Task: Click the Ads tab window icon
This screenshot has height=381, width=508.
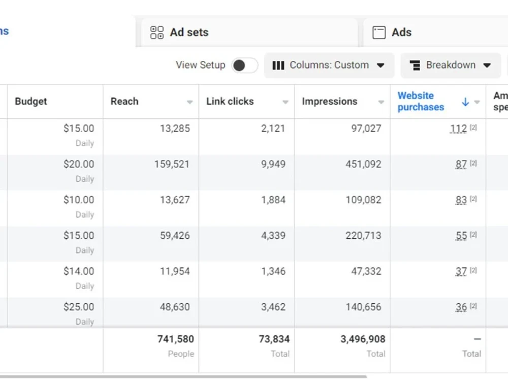Action: pyautogui.click(x=379, y=33)
